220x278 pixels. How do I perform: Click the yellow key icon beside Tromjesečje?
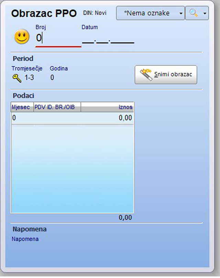(x=17, y=78)
